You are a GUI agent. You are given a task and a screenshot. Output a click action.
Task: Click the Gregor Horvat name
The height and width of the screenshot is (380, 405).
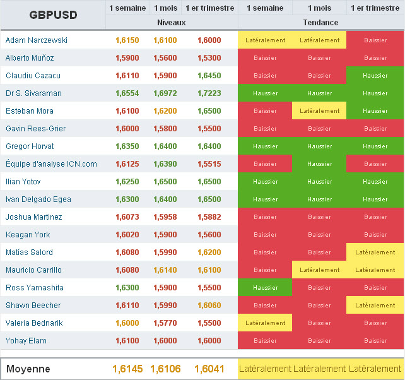(x=30, y=146)
